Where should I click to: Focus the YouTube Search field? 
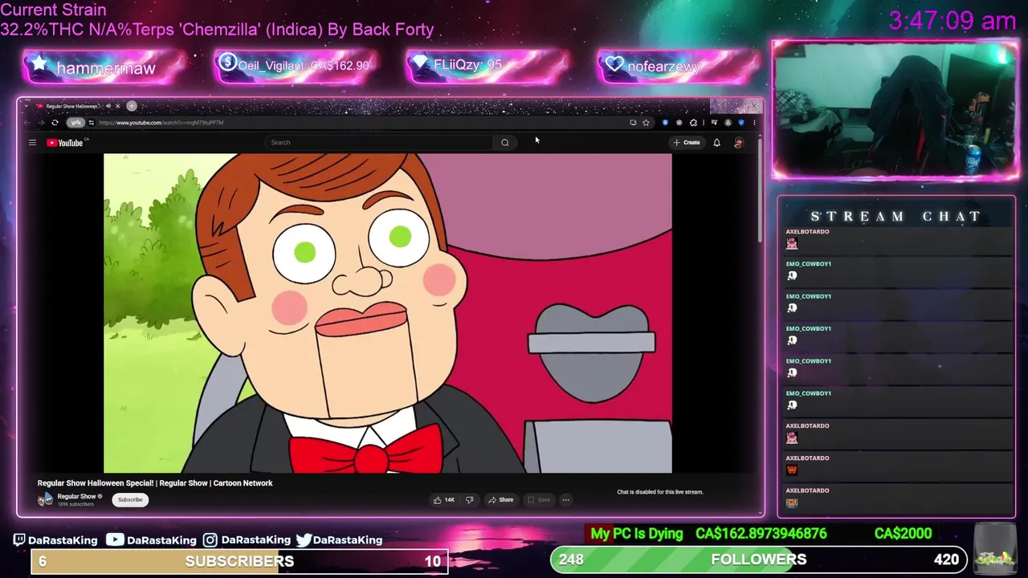tap(379, 143)
